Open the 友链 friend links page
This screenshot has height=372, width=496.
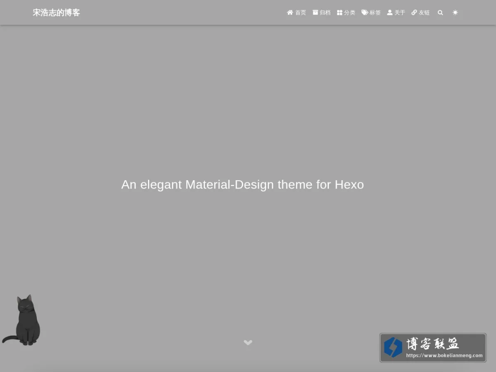420,13
